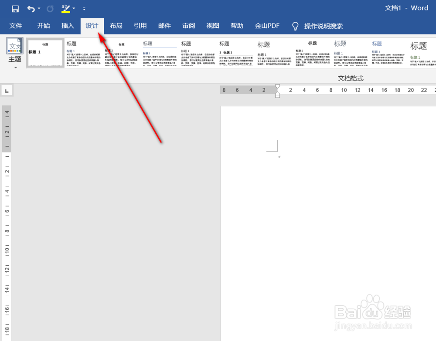Click the left indent marker on ruler

point(277,96)
